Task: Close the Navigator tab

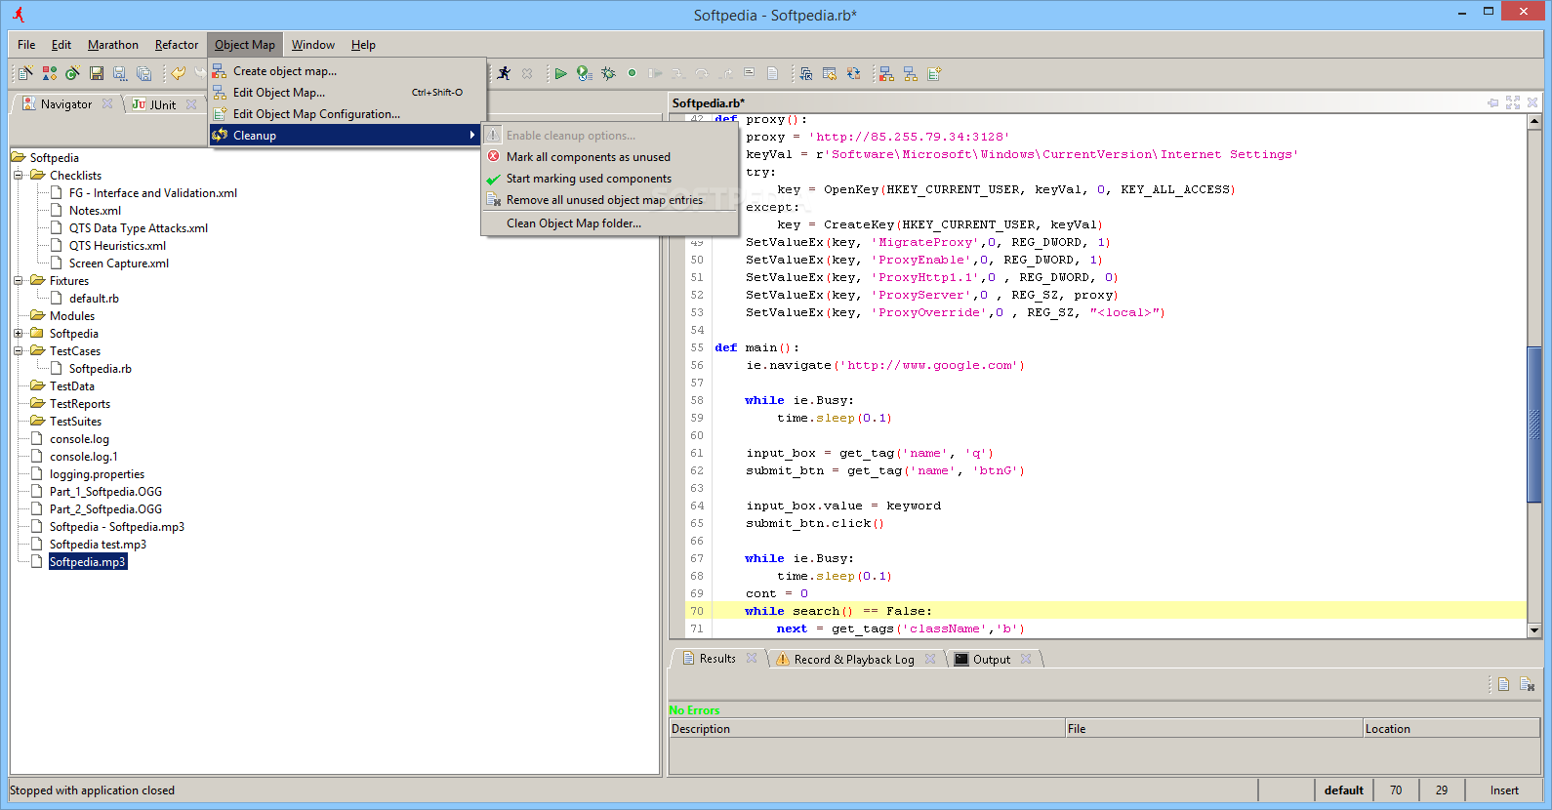Action: point(107,103)
